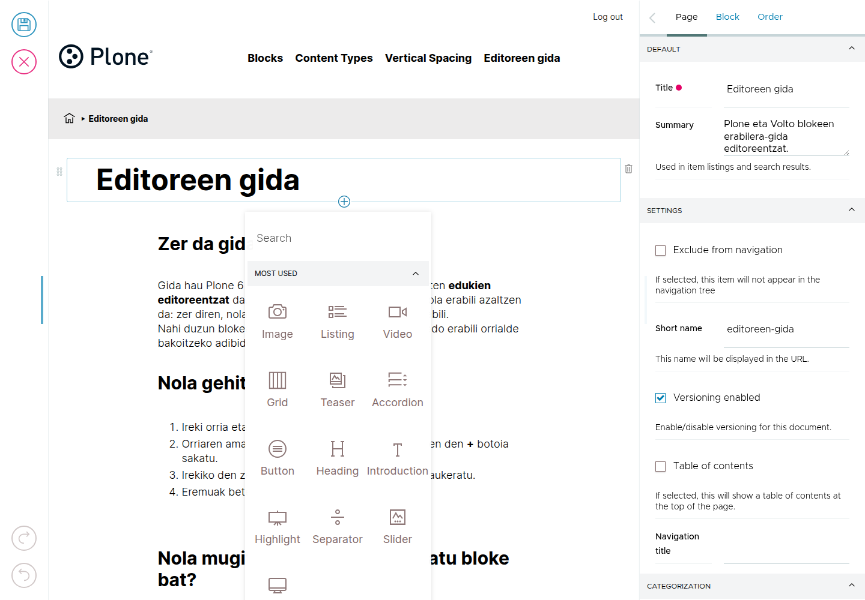Screen dimensions: 865x600
Task: Insert a Heading block
Action: coord(338,458)
